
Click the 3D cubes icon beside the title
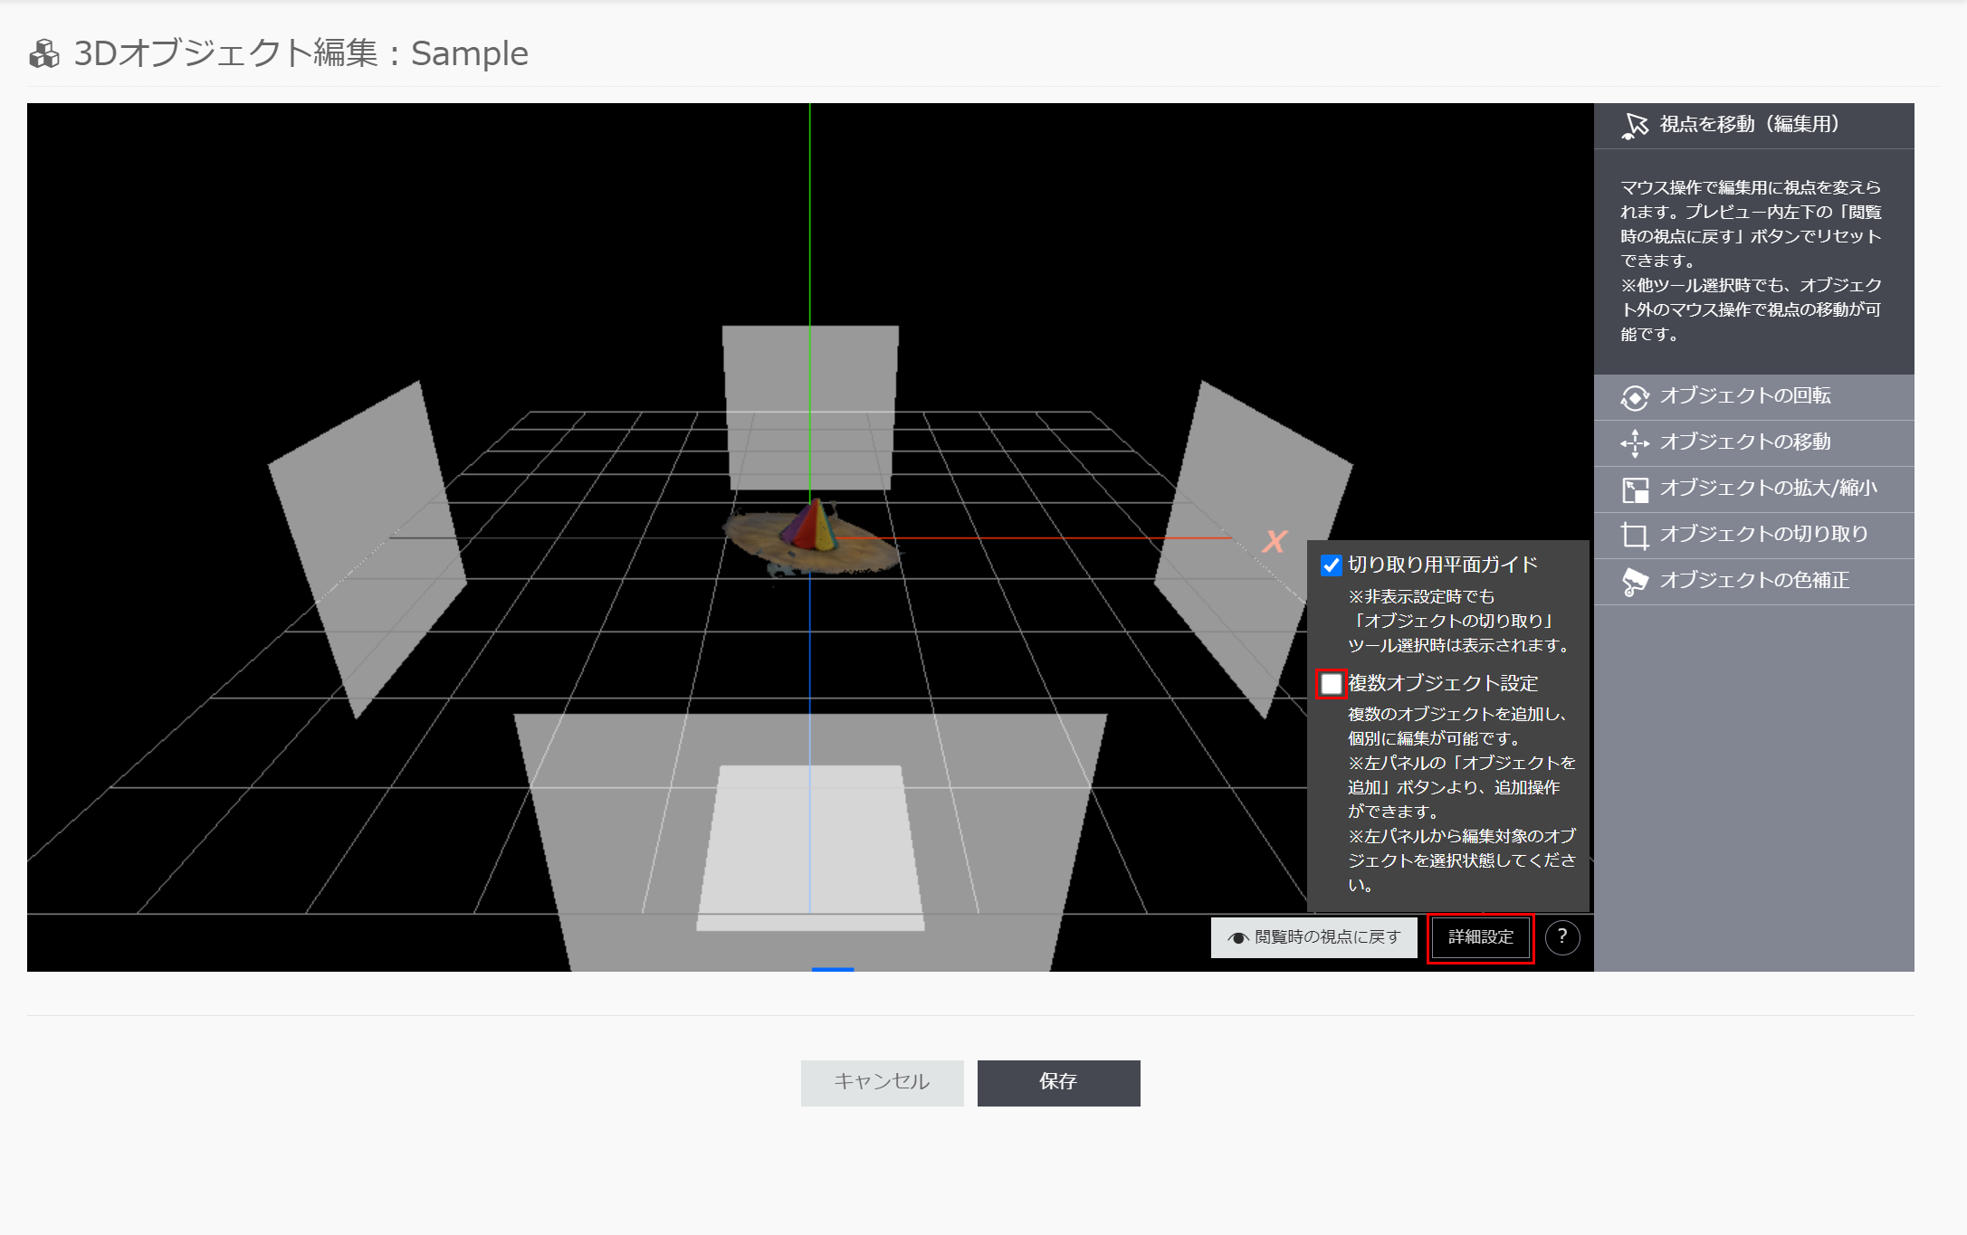tap(44, 54)
